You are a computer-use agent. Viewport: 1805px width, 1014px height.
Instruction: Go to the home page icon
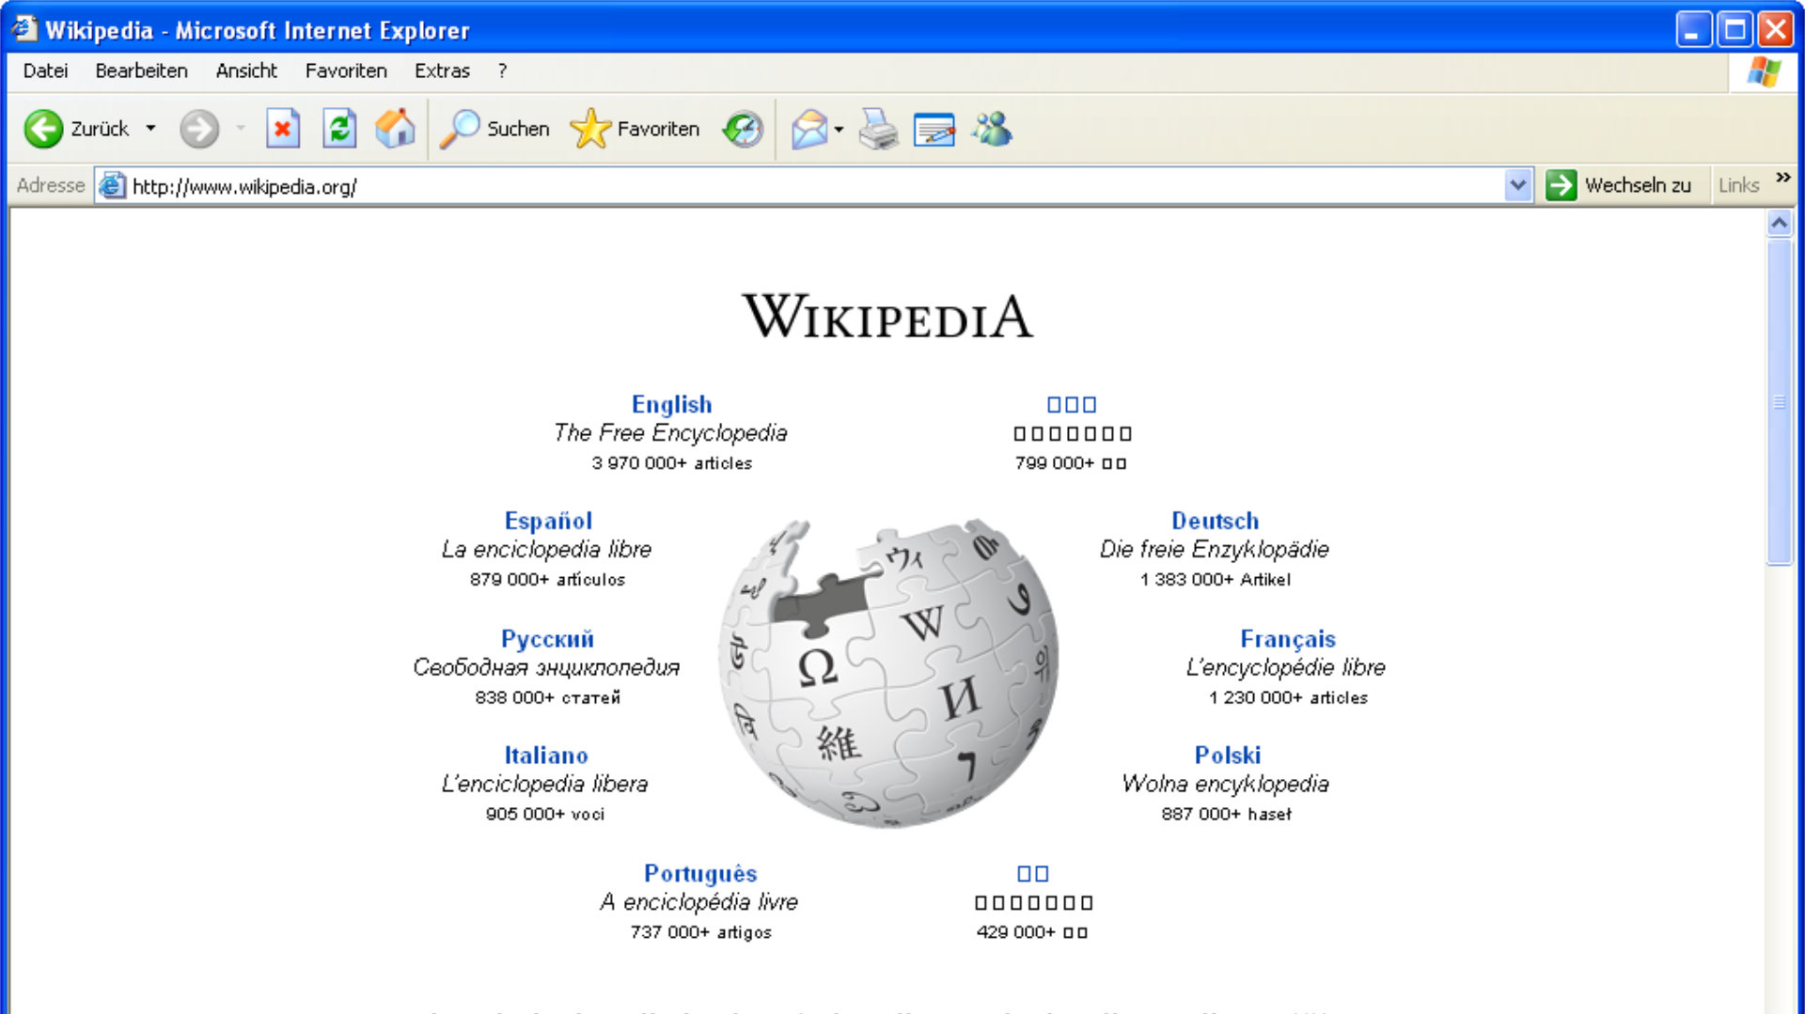click(395, 129)
